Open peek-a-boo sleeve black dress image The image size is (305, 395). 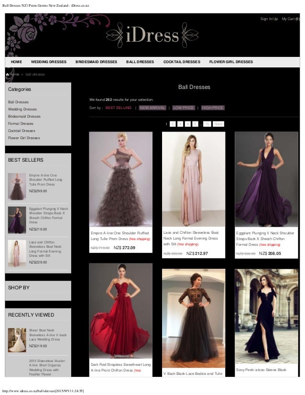pyautogui.click(x=266, y=317)
